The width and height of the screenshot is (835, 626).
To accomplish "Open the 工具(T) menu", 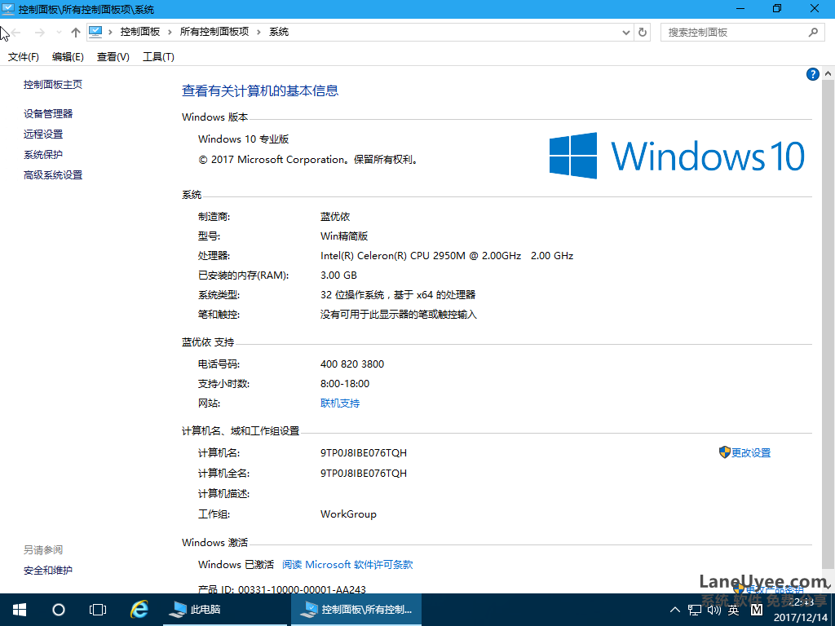I will click(x=158, y=57).
